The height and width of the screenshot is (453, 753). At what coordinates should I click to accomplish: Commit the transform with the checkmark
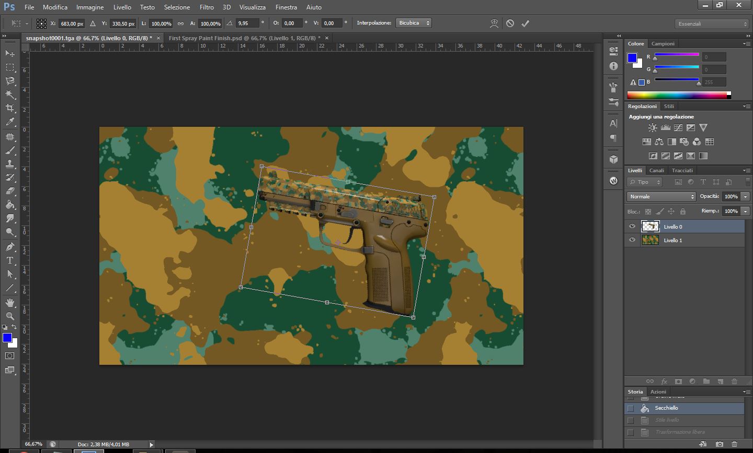coord(526,23)
